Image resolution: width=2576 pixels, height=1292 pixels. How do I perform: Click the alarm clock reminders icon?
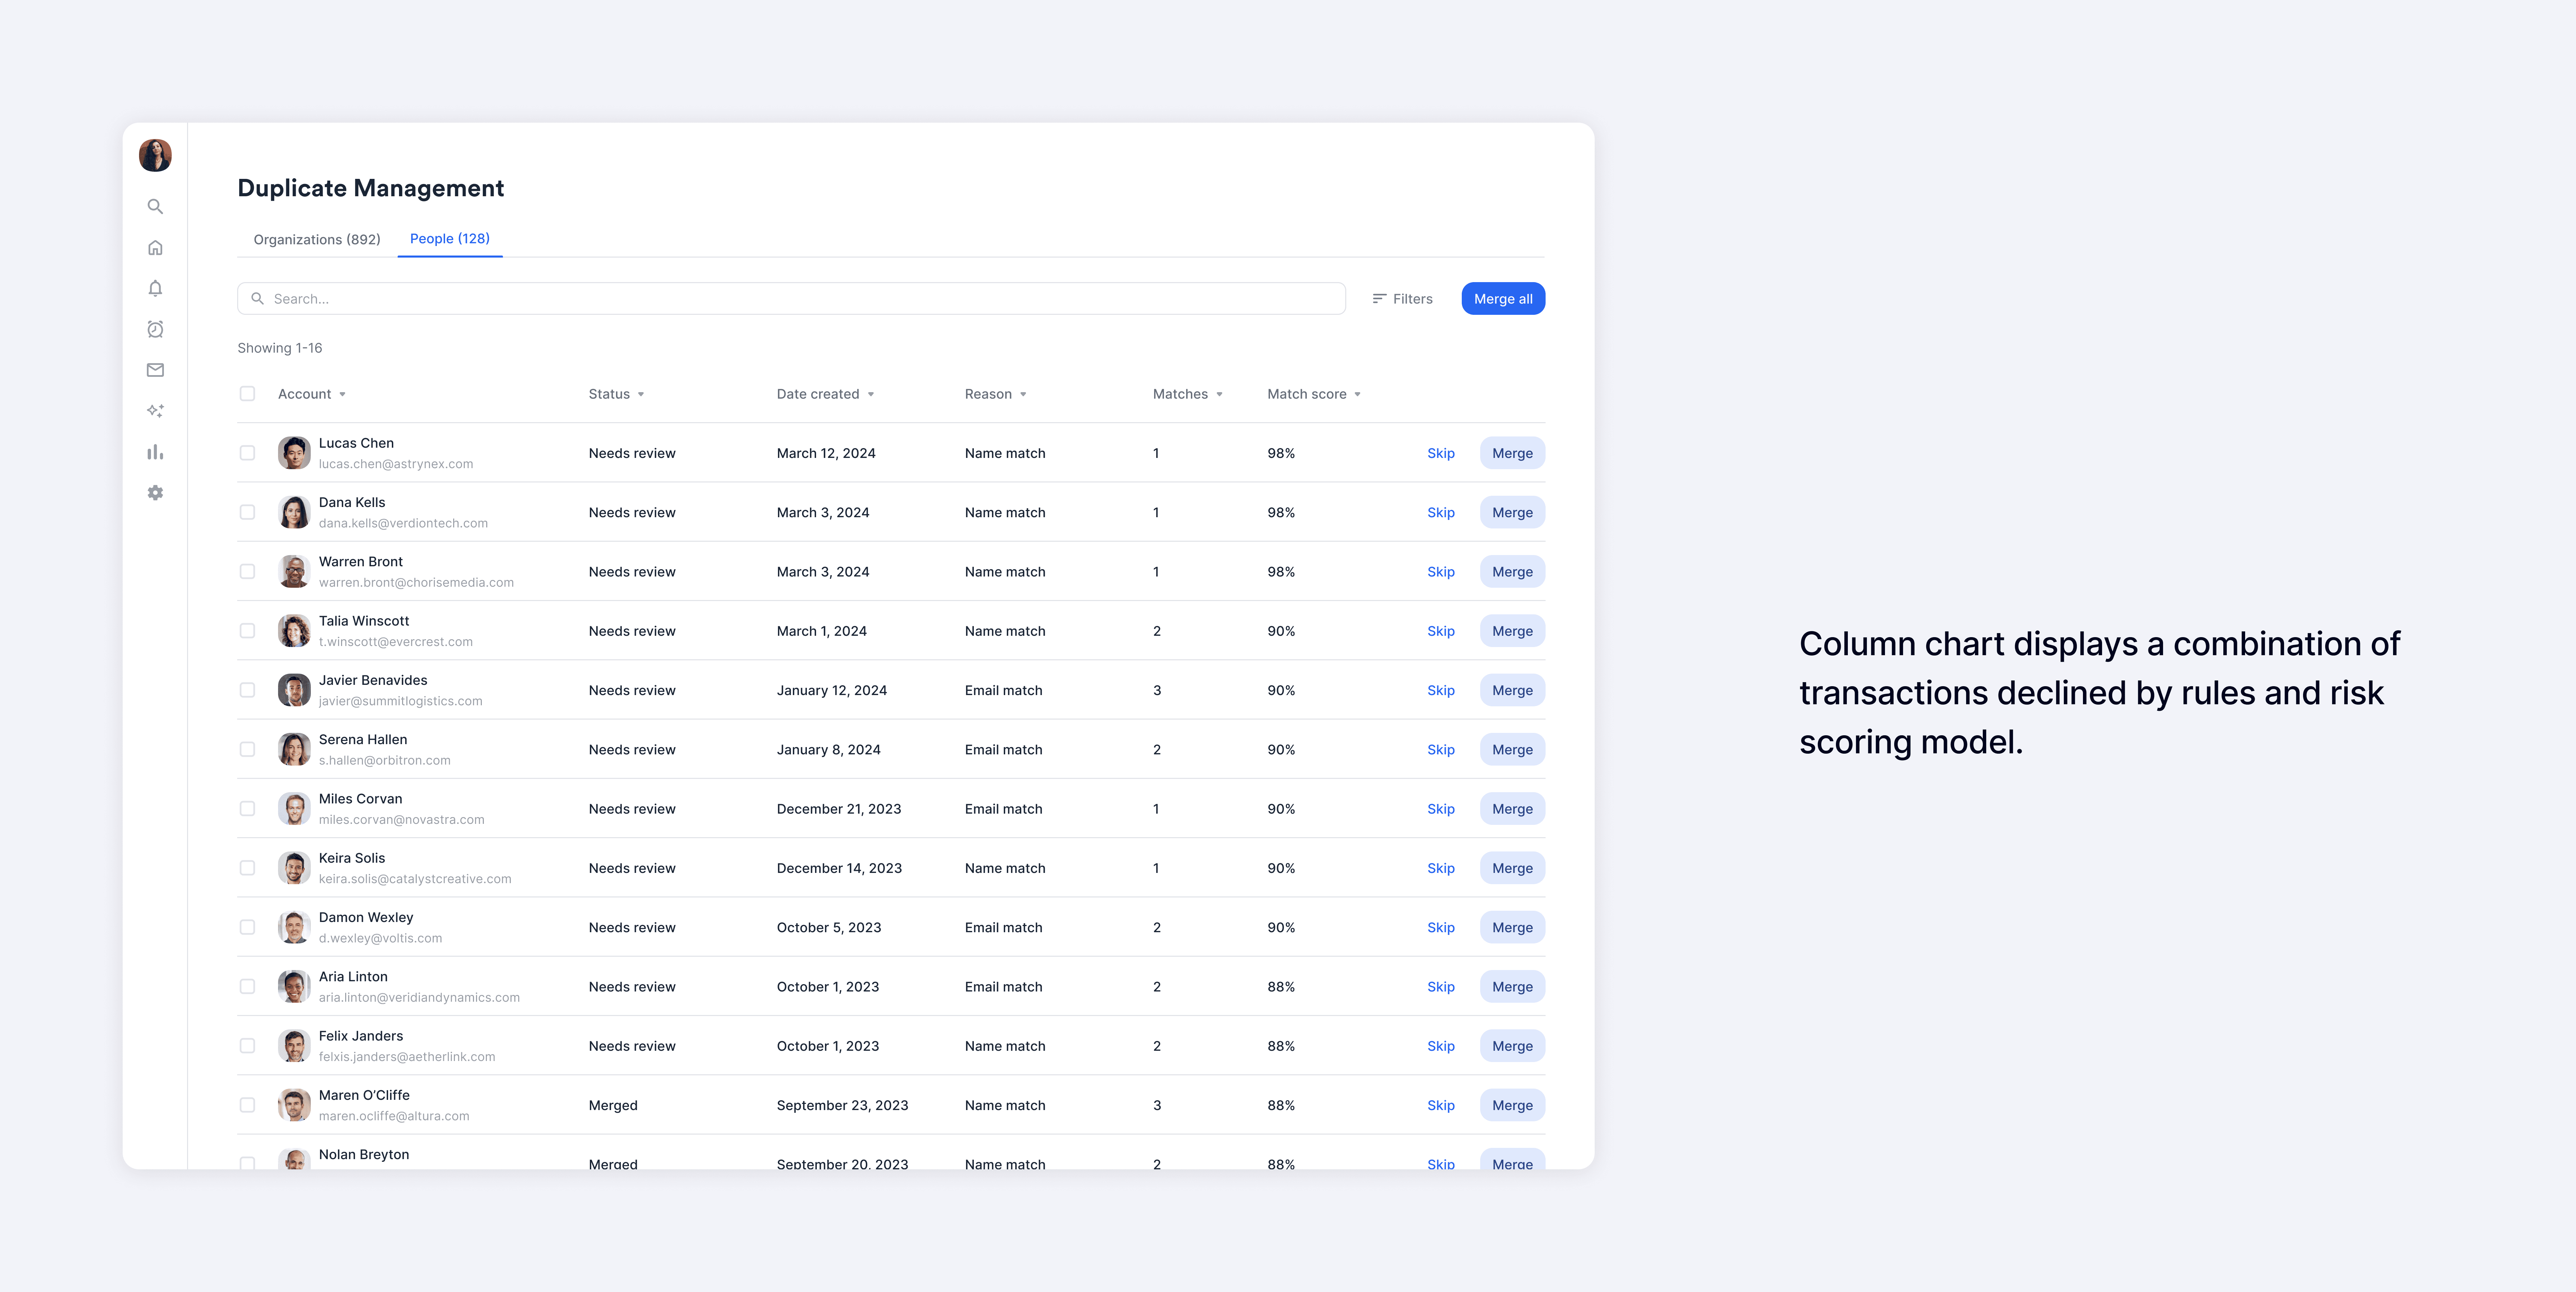(155, 329)
